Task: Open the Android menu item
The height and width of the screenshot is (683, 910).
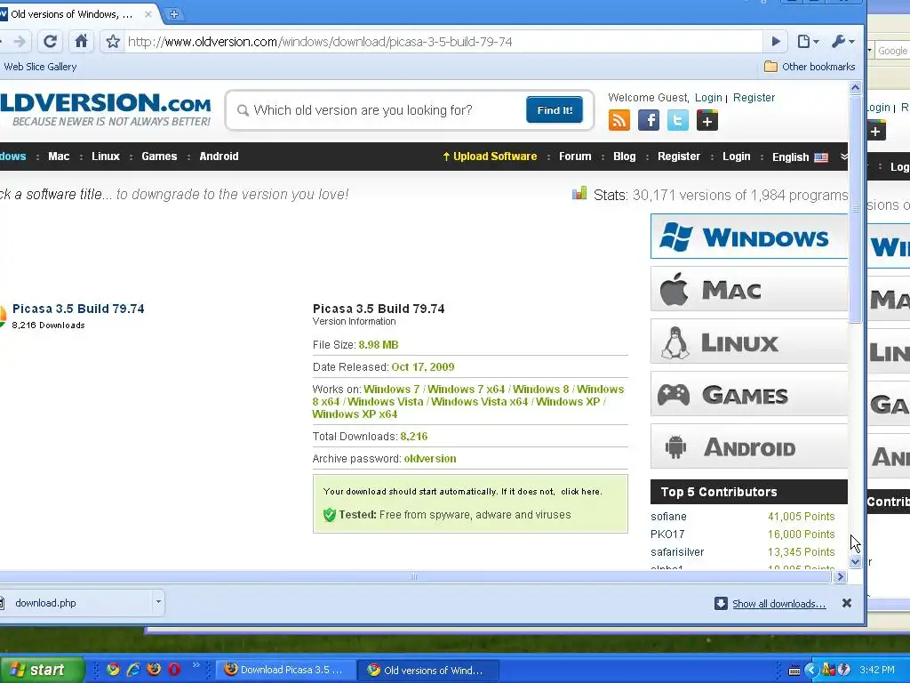Action: click(219, 157)
